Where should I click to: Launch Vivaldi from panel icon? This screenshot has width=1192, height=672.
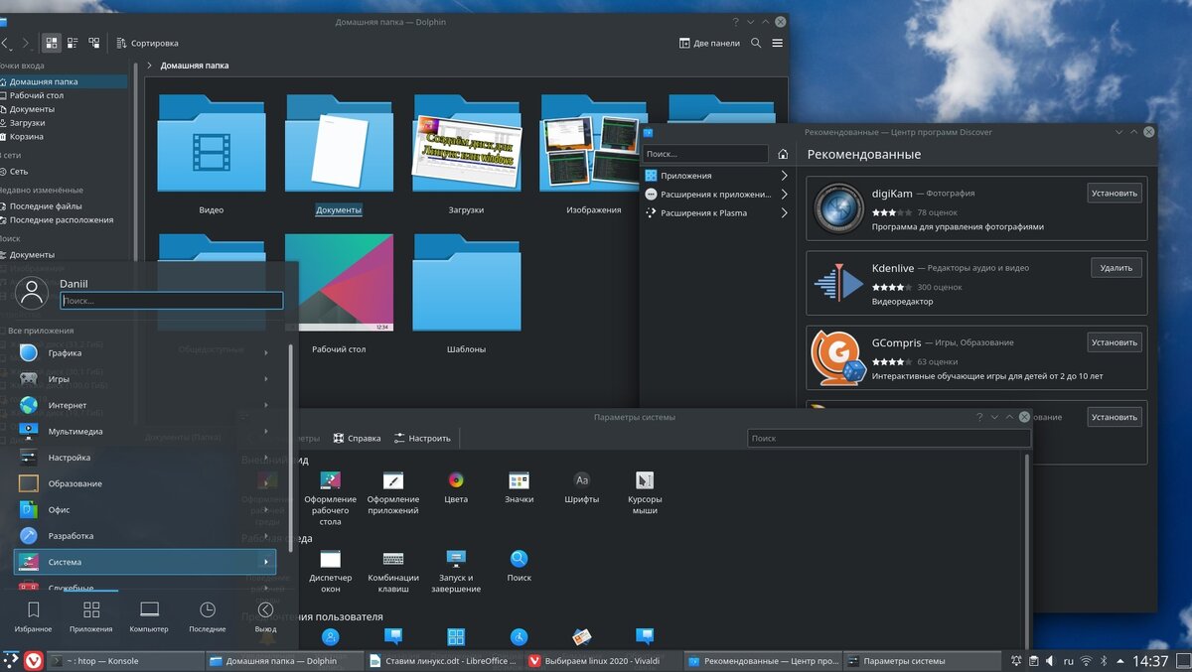tap(34, 660)
